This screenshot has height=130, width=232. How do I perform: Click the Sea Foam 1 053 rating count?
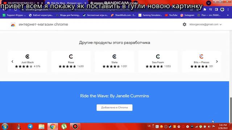(167, 66)
